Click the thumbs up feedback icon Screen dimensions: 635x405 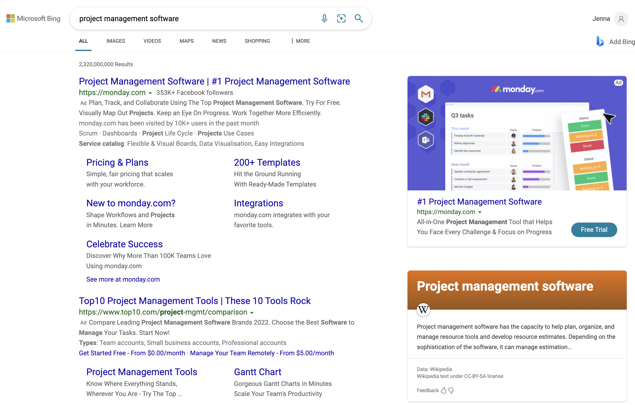[x=444, y=390]
